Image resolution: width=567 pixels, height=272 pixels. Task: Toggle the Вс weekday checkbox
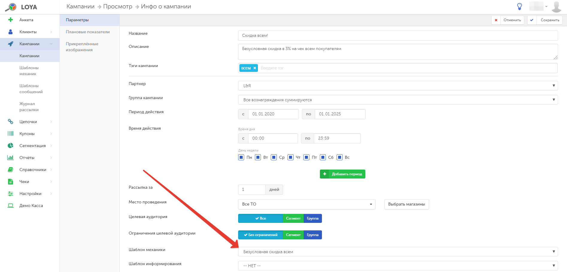point(340,157)
